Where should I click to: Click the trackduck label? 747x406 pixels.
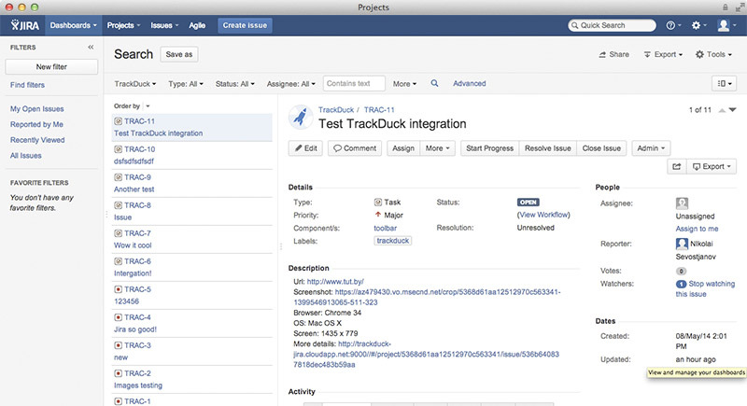pos(392,241)
